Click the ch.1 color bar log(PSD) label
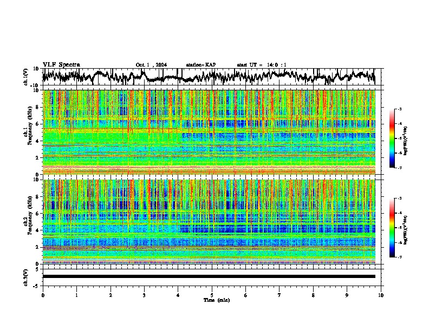 406,141
